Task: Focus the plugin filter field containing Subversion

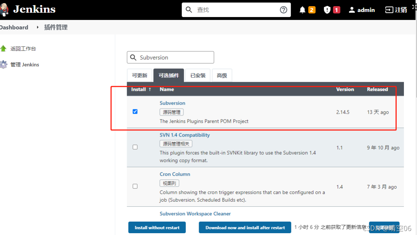Action: (x=170, y=57)
